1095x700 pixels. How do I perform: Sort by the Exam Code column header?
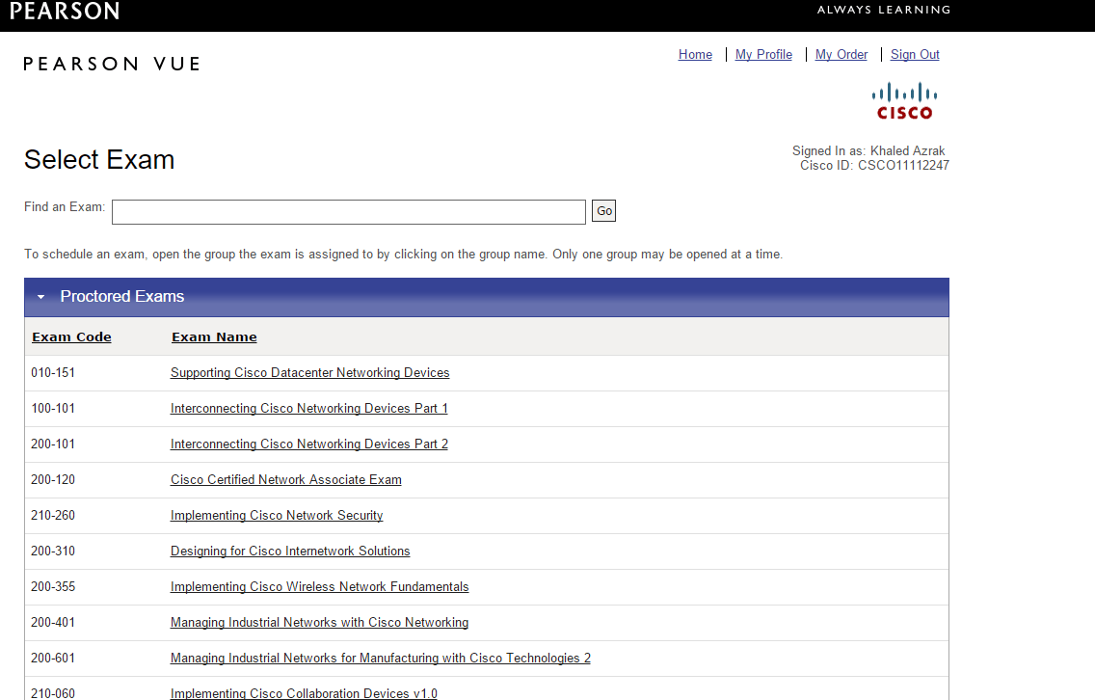click(71, 337)
